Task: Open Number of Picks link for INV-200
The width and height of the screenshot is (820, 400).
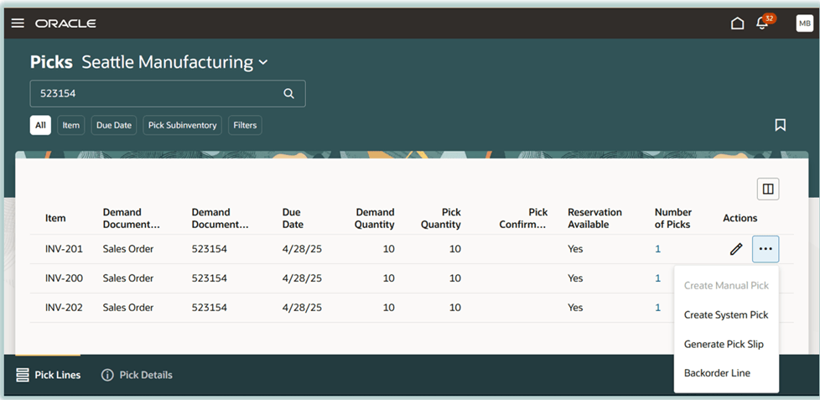Action: point(658,278)
